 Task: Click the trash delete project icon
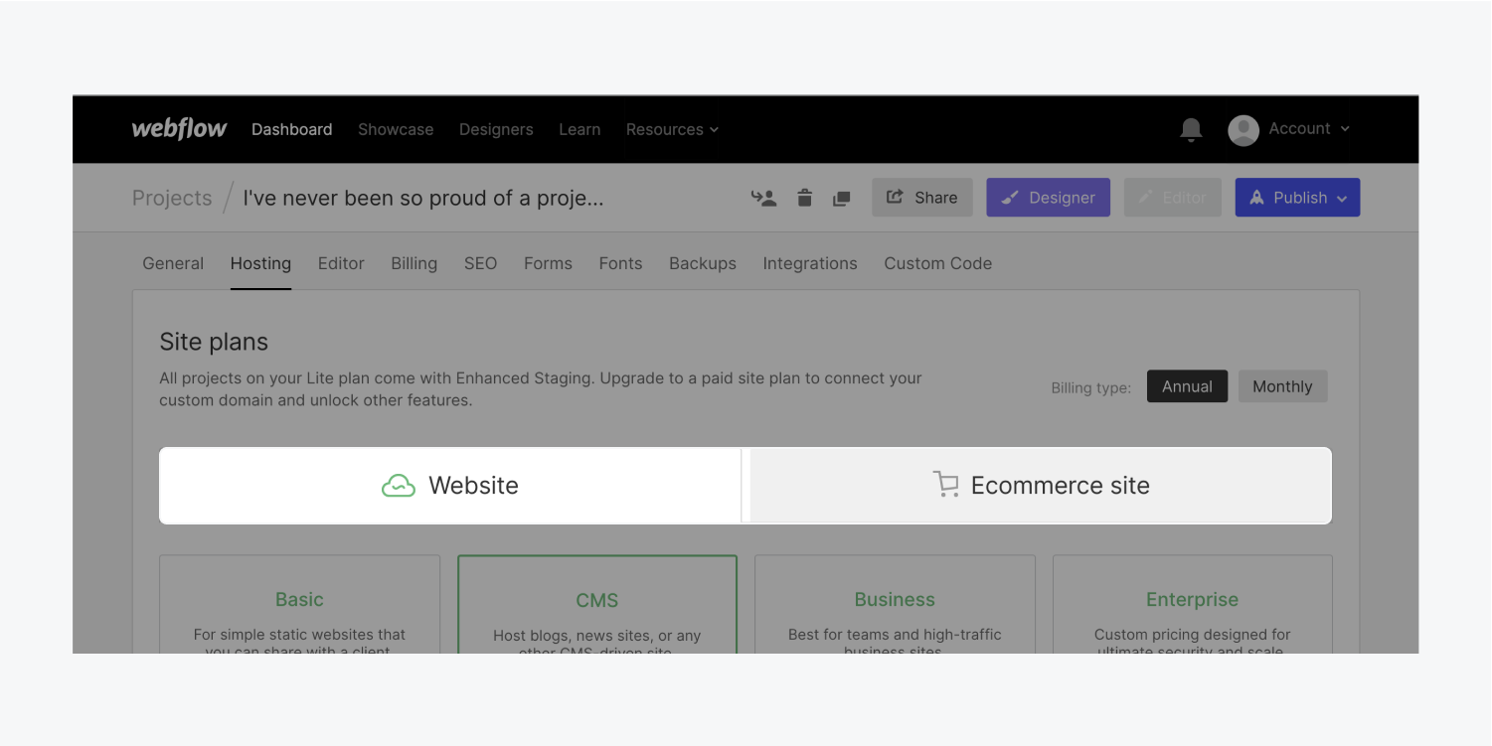tap(805, 198)
